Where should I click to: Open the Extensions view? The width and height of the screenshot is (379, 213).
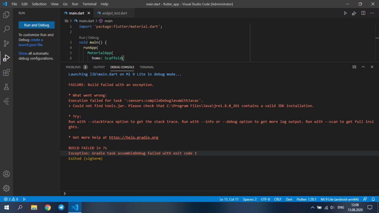(6, 73)
